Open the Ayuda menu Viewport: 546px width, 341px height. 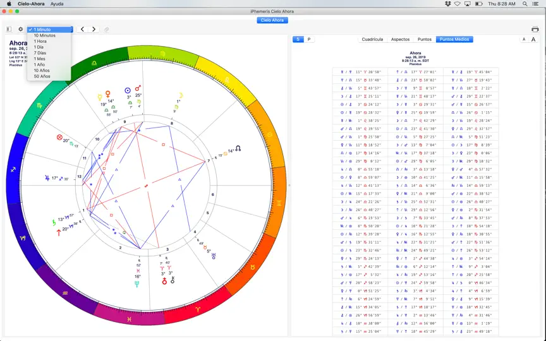tap(57, 4)
